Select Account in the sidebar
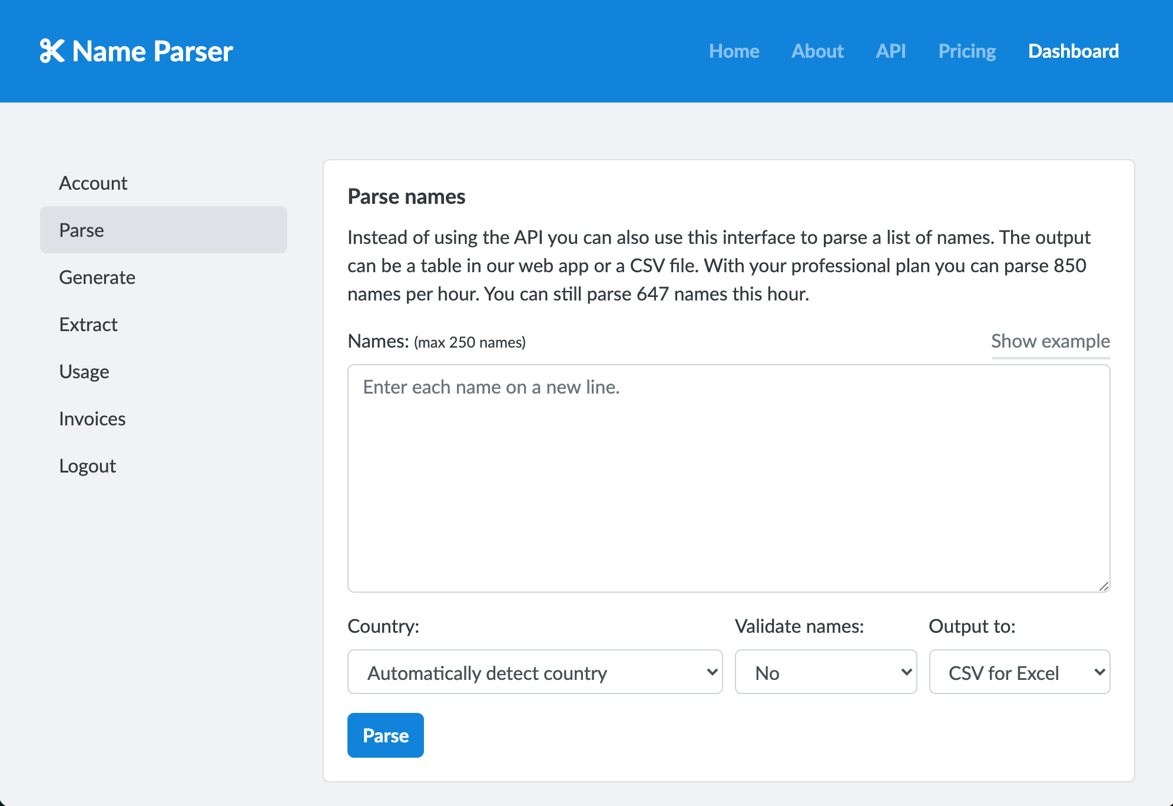The width and height of the screenshot is (1173, 806). click(93, 183)
